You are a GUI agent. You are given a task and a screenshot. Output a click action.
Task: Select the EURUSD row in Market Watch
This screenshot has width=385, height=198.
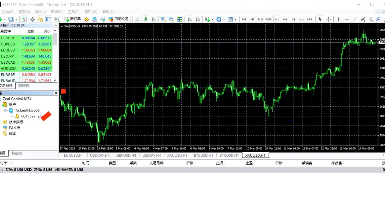click(x=8, y=50)
